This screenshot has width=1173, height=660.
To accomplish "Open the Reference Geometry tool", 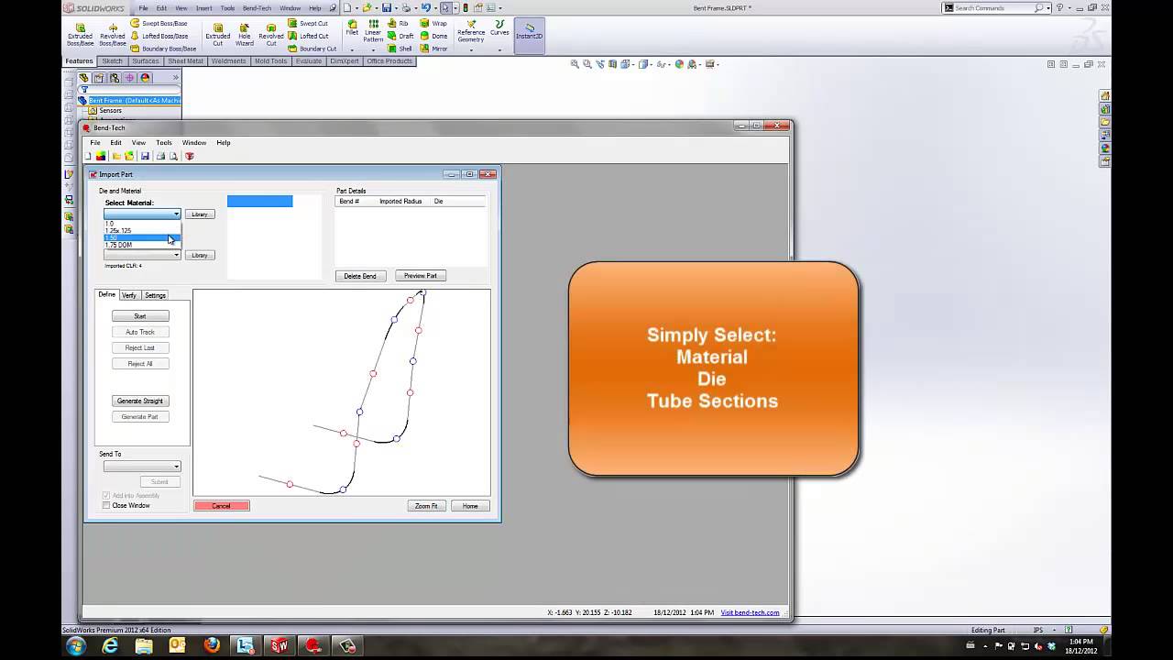I will 471,31.
